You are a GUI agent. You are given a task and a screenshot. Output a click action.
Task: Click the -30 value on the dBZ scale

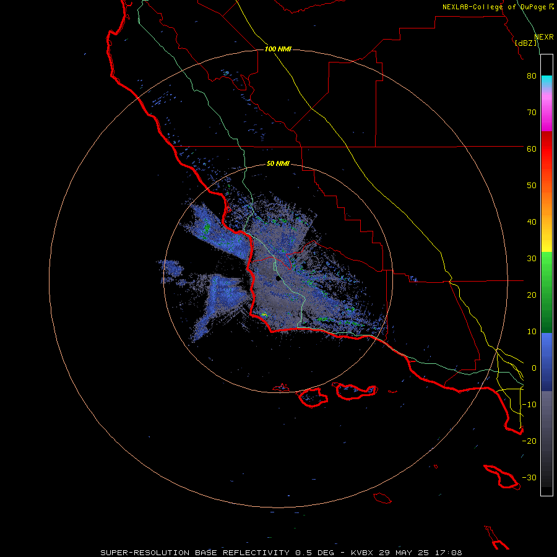(x=529, y=477)
